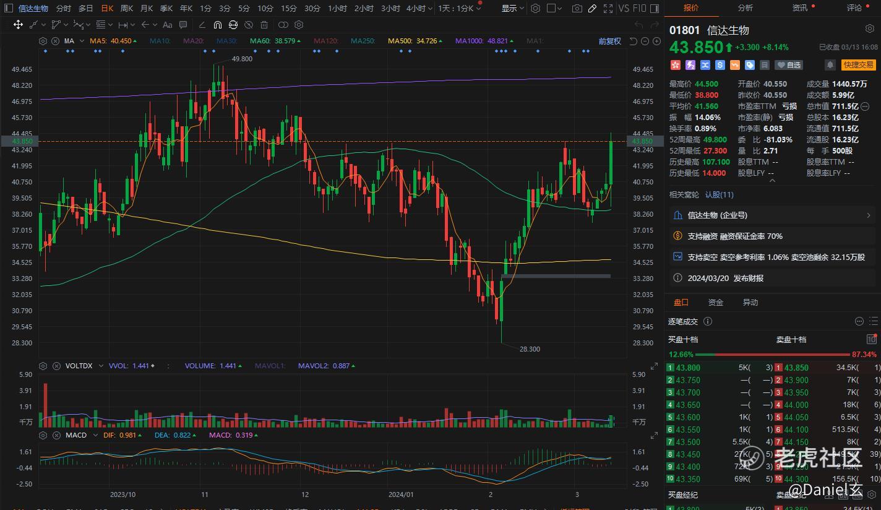Take a chart screenshot with camera icon
Image resolution: width=881 pixels, height=510 pixels.
point(577,9)
